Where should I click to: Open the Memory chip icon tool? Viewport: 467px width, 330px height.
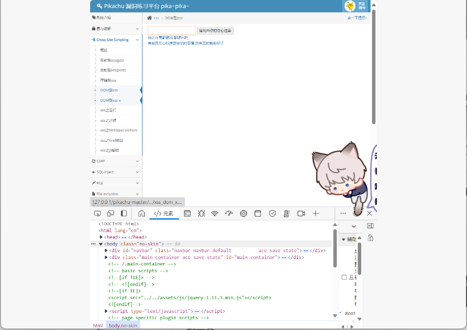244,213
